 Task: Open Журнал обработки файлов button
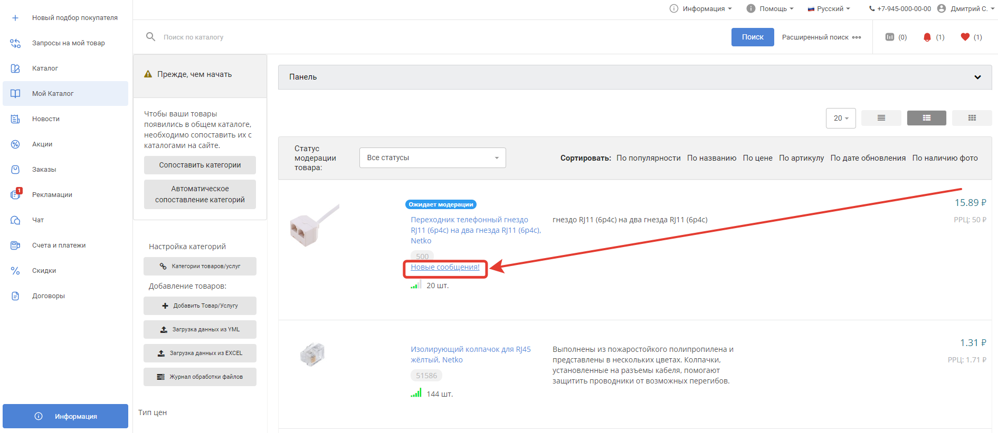(200, 377)
